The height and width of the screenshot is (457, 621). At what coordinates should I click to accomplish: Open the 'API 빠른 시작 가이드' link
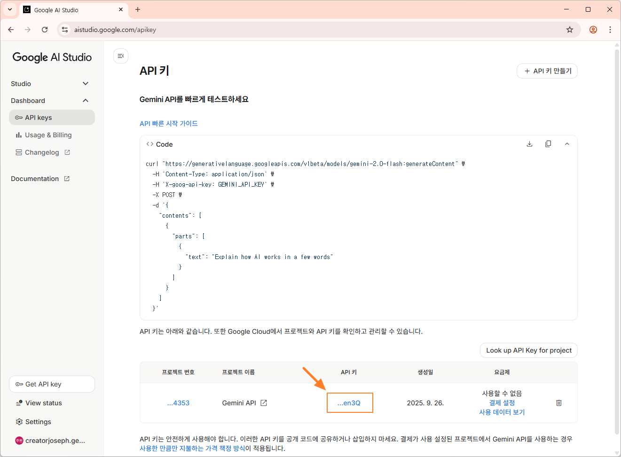pos(169,123)
